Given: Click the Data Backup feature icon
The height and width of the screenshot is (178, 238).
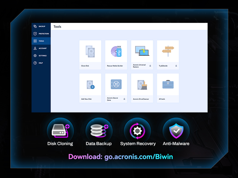Looking at the screenshot, I should point(99,131).
